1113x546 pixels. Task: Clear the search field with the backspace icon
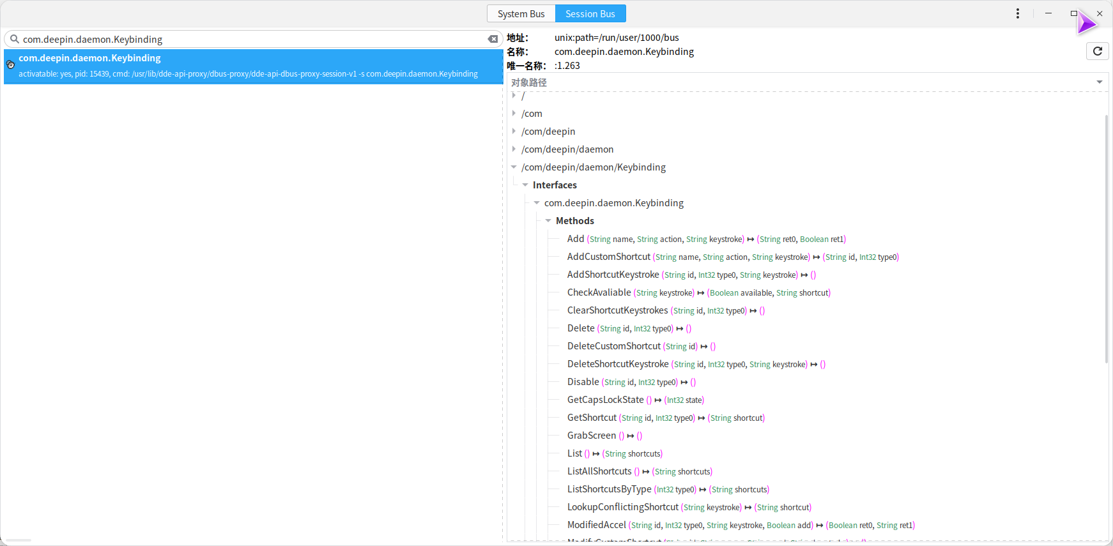[493, 39]
